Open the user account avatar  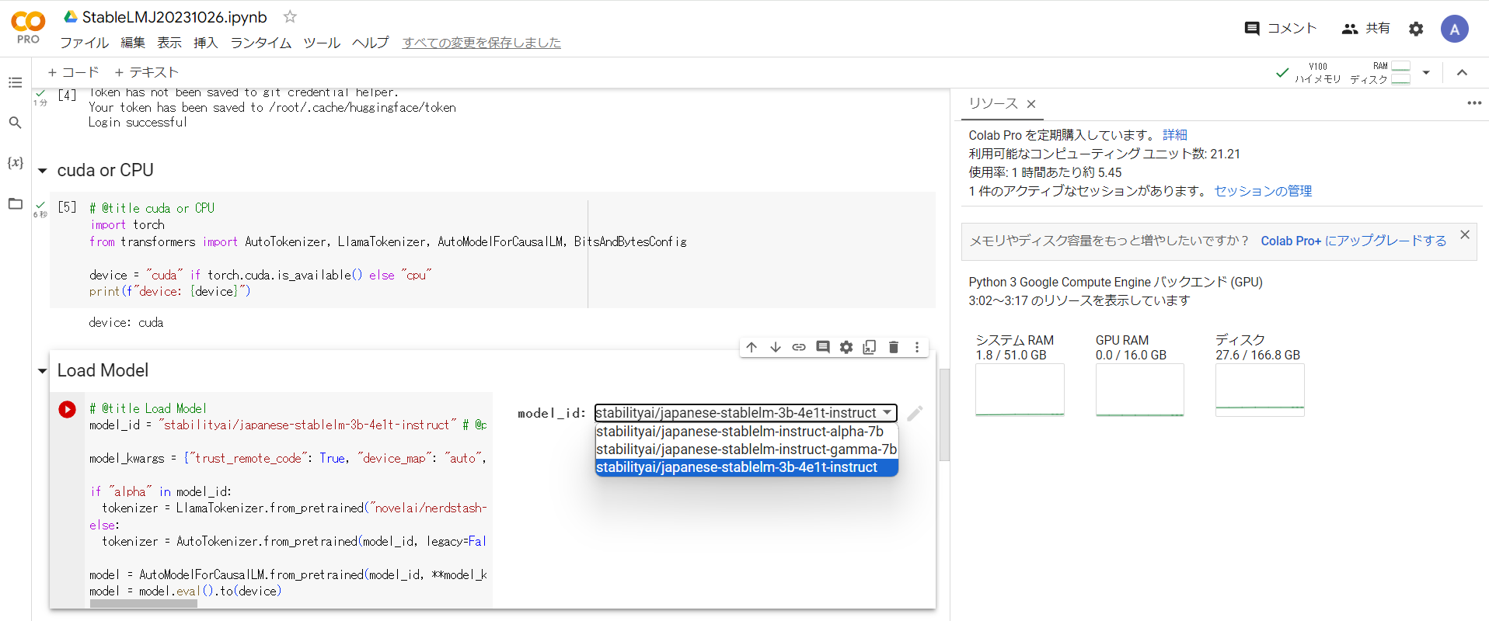[1454, 29]
